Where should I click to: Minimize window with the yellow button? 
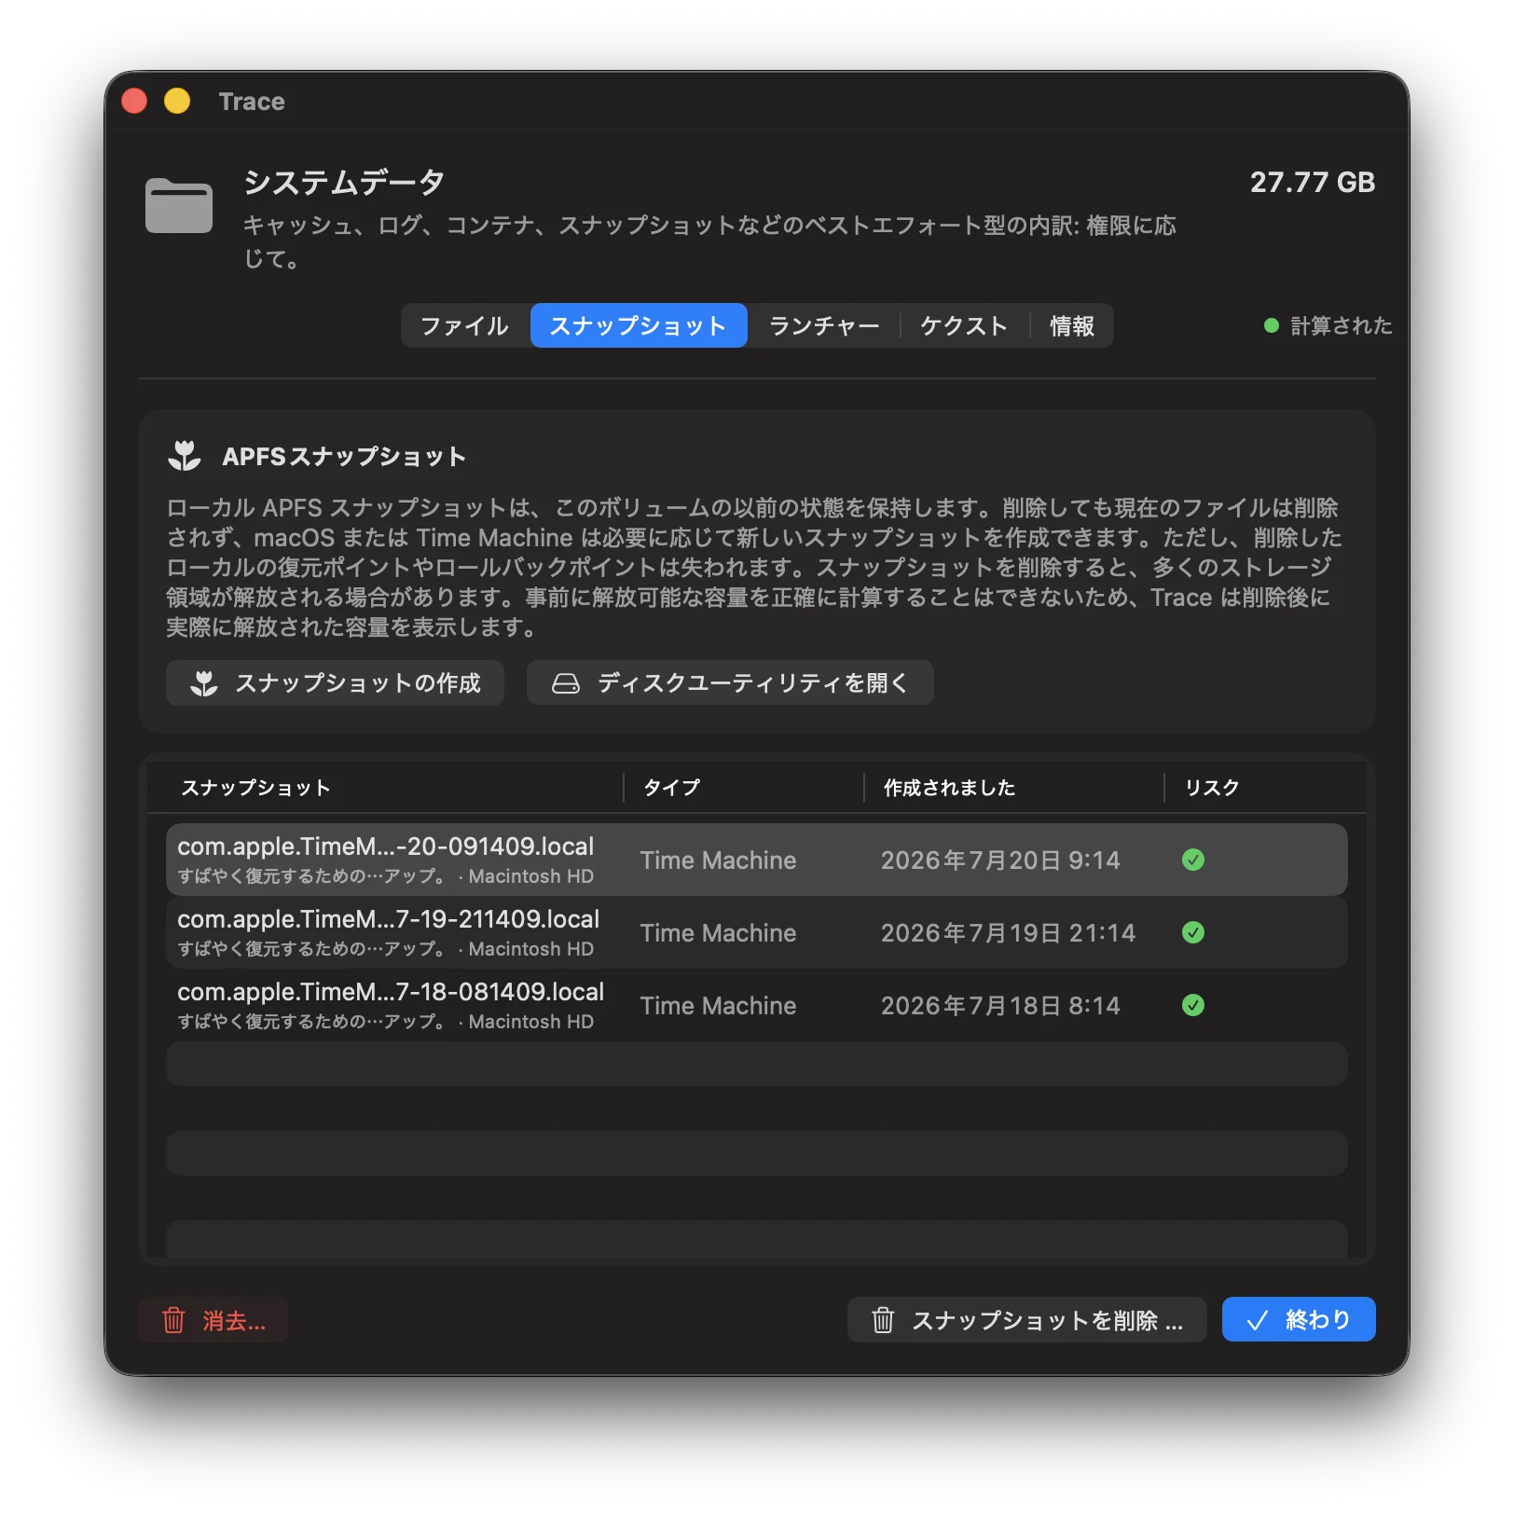click(177, 101)
